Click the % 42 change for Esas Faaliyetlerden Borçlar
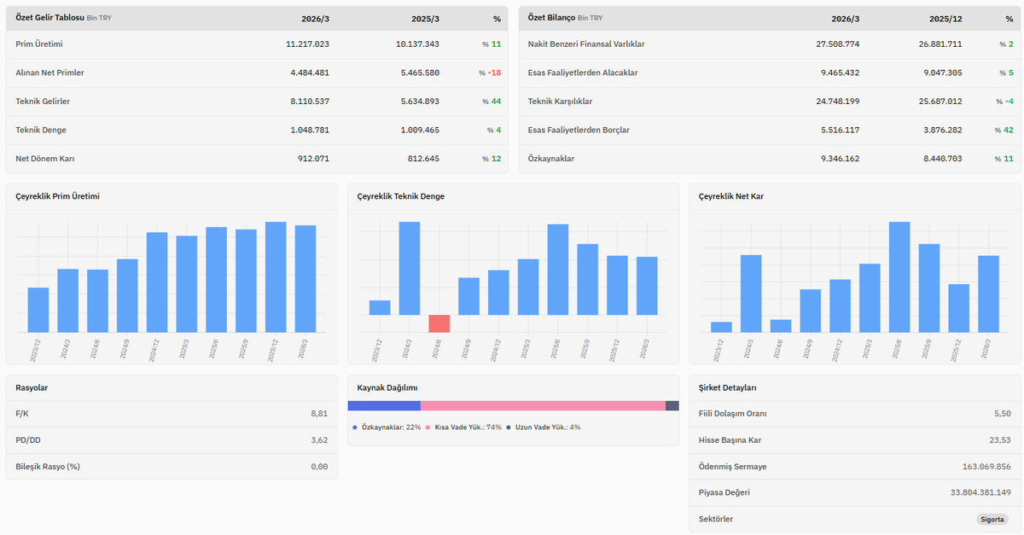Screen dimensions: 1024x535 [x=1004, y=131]
